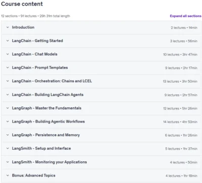Click the 13 lectures 3hr 50min label
This screenshot has height=183, width=202.
tap(180, 81)
